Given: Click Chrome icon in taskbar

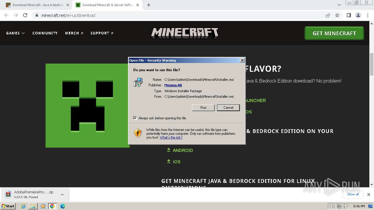Looking at the screenshot, I should click(x=52, y=206).
